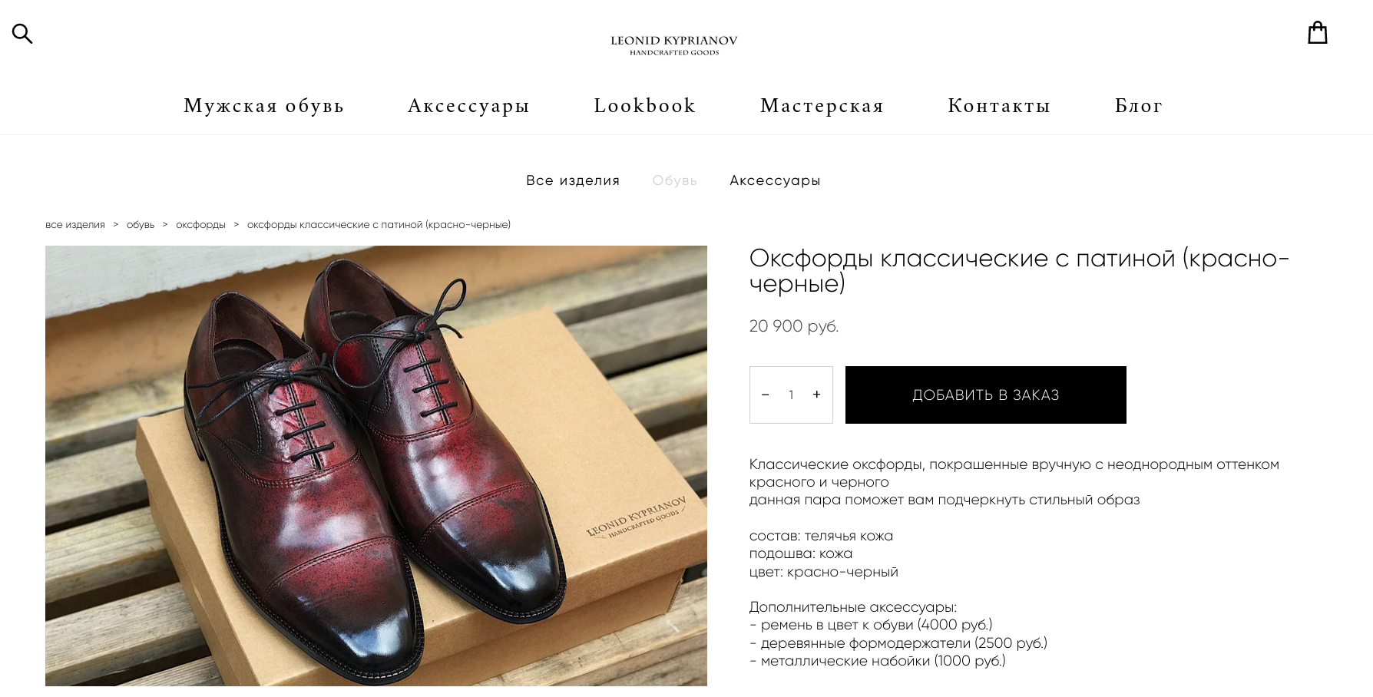Image resolution: width=1373 pixels, height=697 pixels.
Task: Open Контакты page
Action: coord(999,106)
